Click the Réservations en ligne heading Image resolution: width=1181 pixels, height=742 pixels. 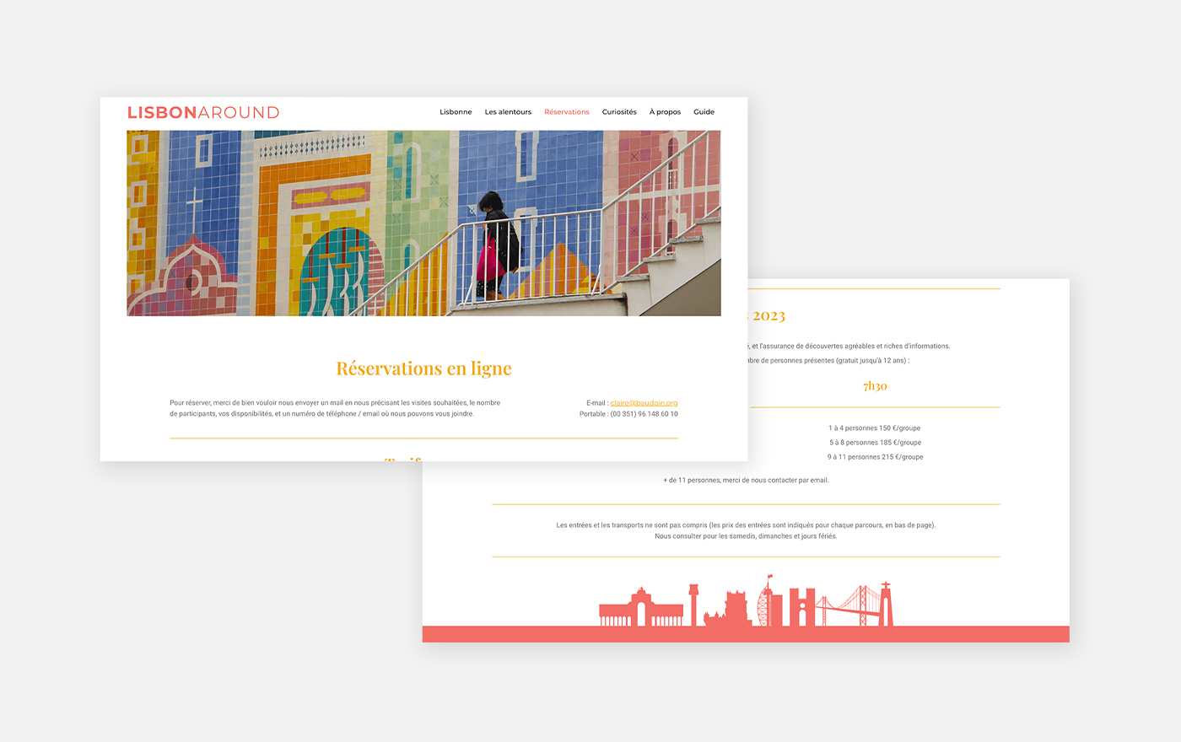[x=423, y=368]
